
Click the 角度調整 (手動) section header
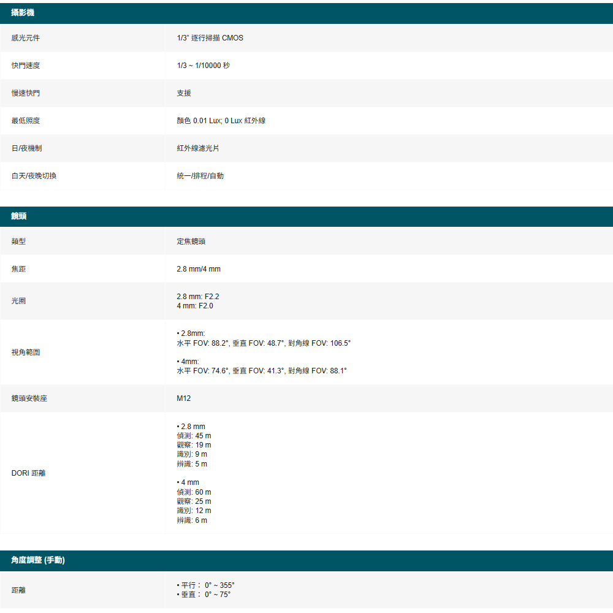pyautogui.click(x=38, y=560)
